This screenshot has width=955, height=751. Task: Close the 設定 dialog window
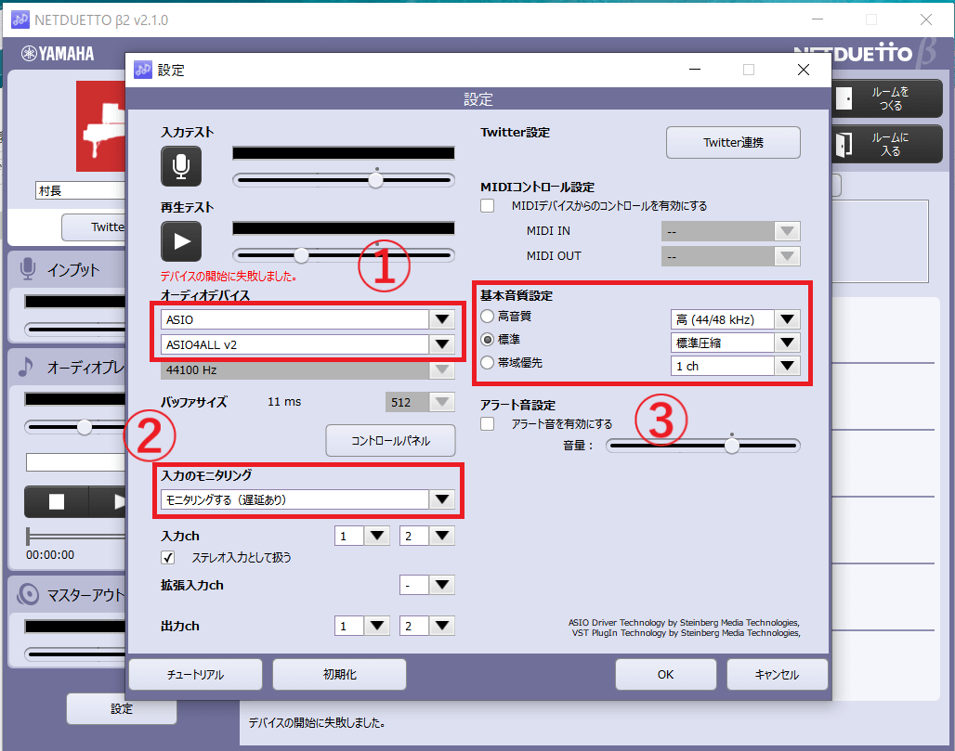(804, 70)
